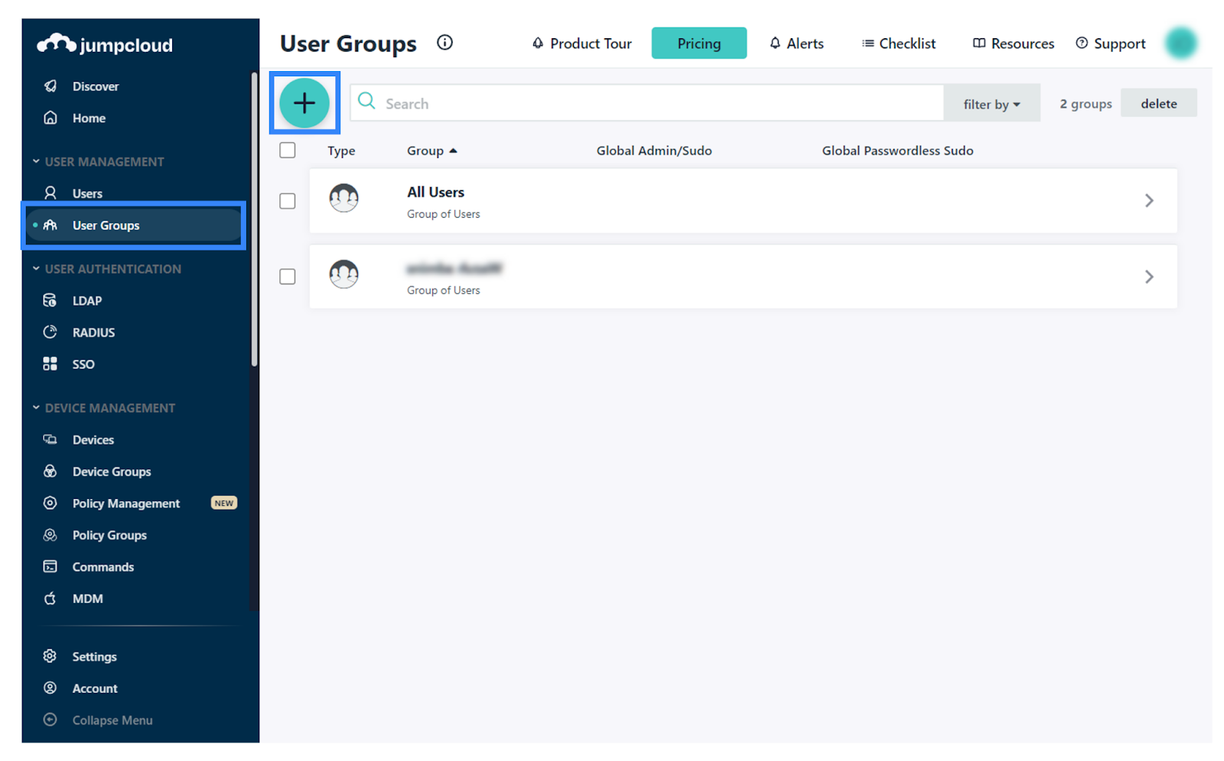Click the Checklist list icon
Viewport: 1224px width, 761px height.
[868, 44]
